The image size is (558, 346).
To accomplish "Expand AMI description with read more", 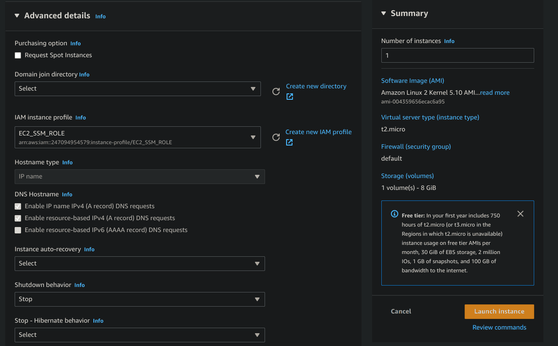I will [494, 92].
